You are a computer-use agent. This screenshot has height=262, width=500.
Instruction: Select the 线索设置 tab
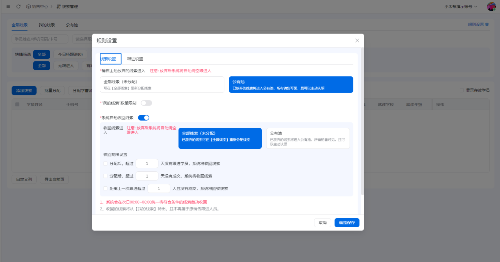111,59
